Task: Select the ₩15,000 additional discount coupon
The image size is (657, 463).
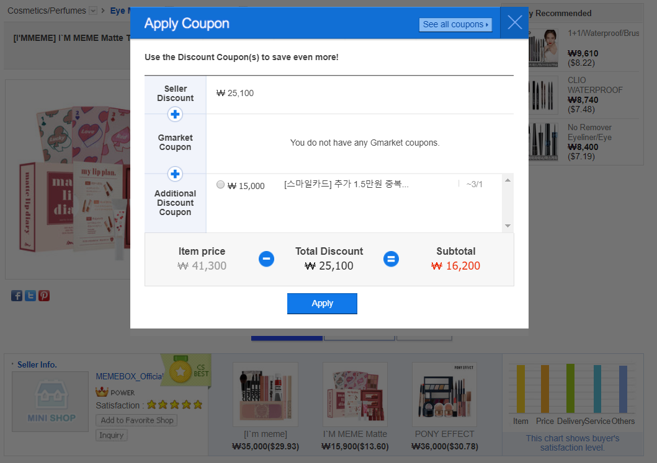Action: 220,185
